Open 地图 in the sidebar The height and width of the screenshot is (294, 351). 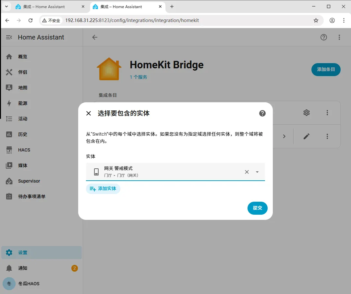click(x=42, y=88)
